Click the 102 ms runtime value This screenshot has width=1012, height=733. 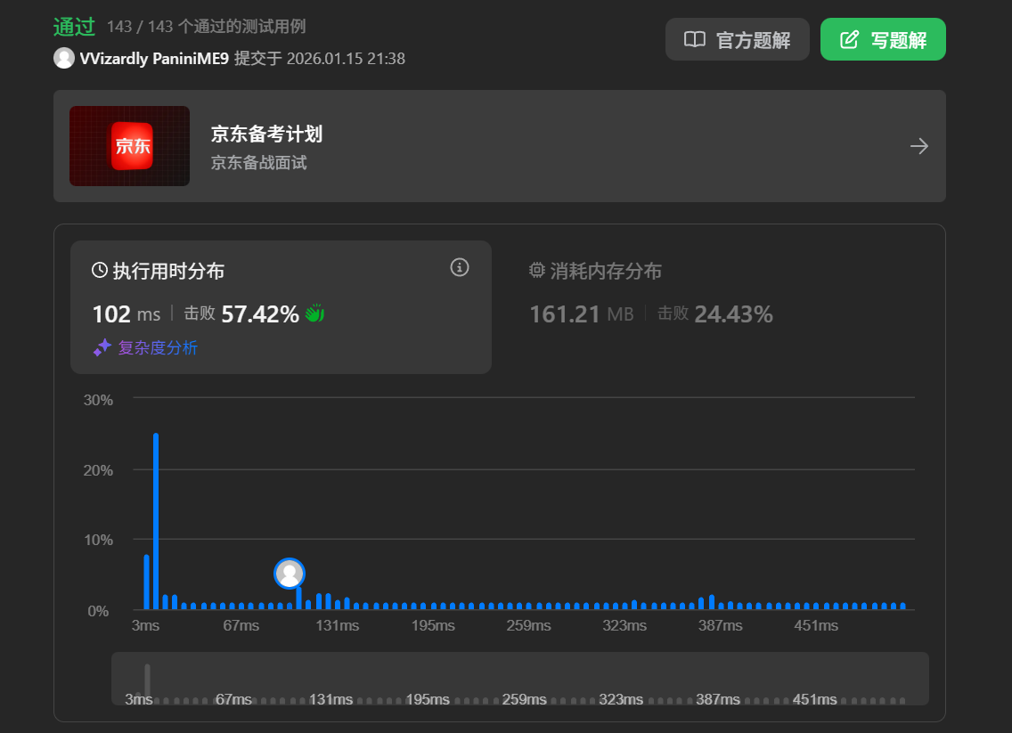point(126,314)
